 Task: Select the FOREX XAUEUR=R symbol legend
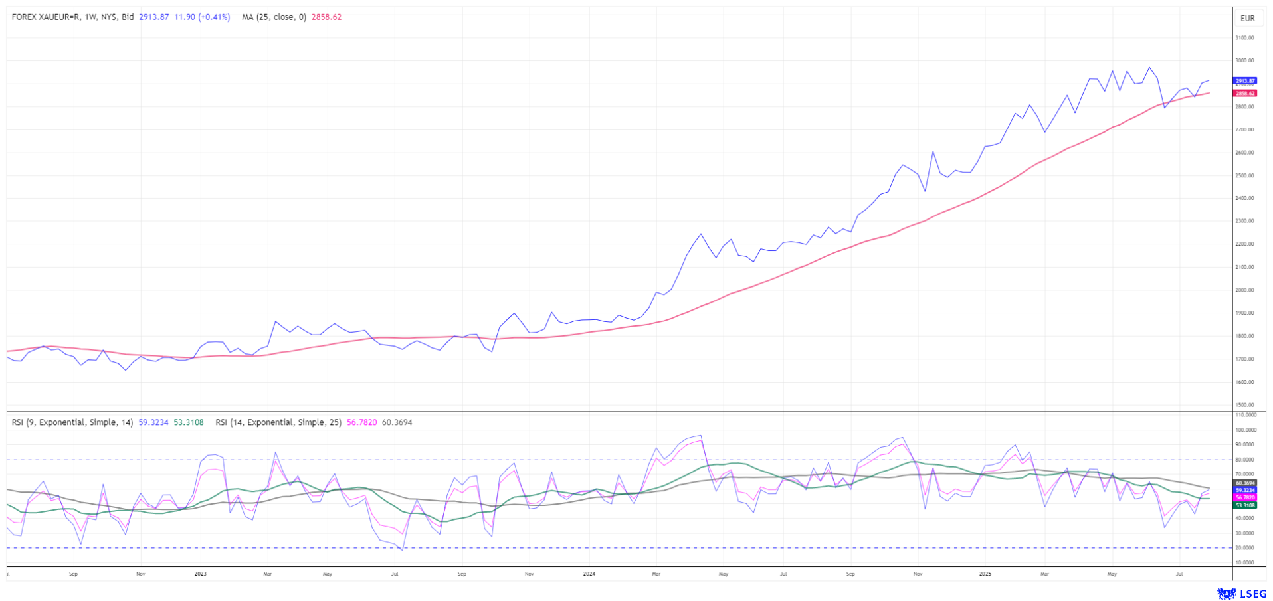[72, 17]
